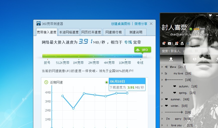Click the first chart data point

pyautogui.click(x=62, y=96)
